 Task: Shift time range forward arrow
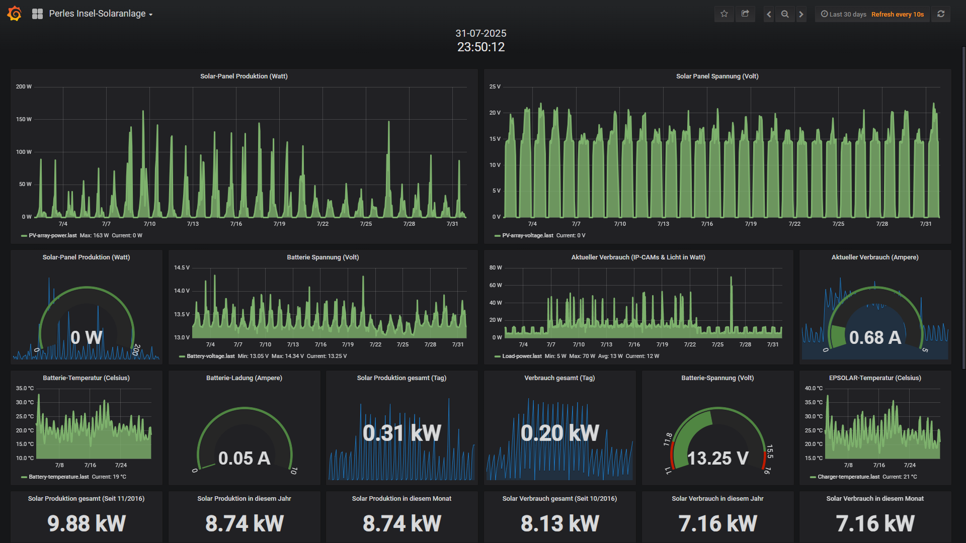point(801,14)
